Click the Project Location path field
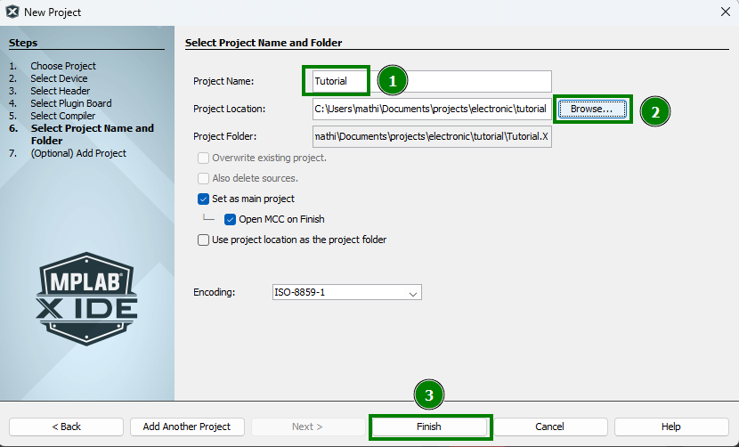Image resolution: width=739 pixels, height=447 pixels. click(432, 109)
